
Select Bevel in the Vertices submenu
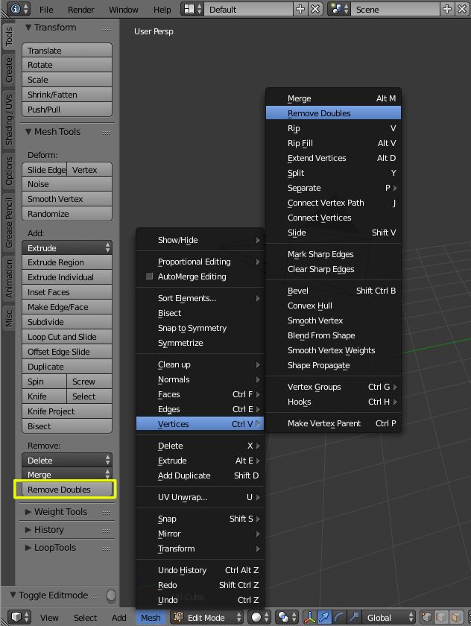[333, 290]
